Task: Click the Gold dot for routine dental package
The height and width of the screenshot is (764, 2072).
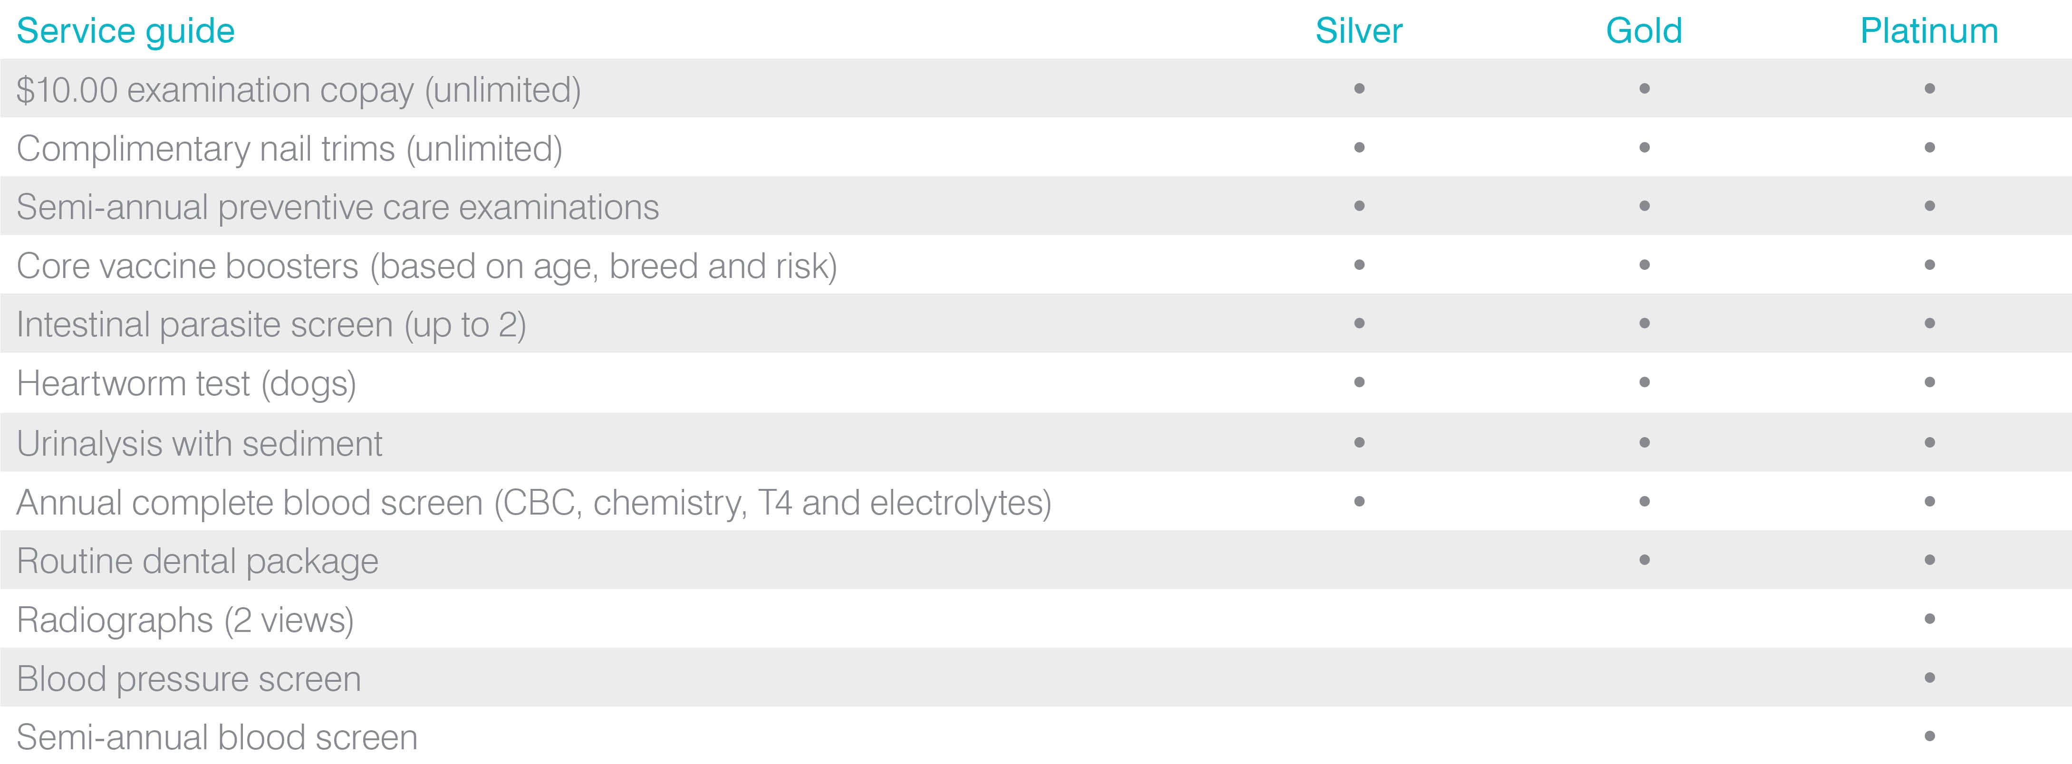Action: 1644,560
